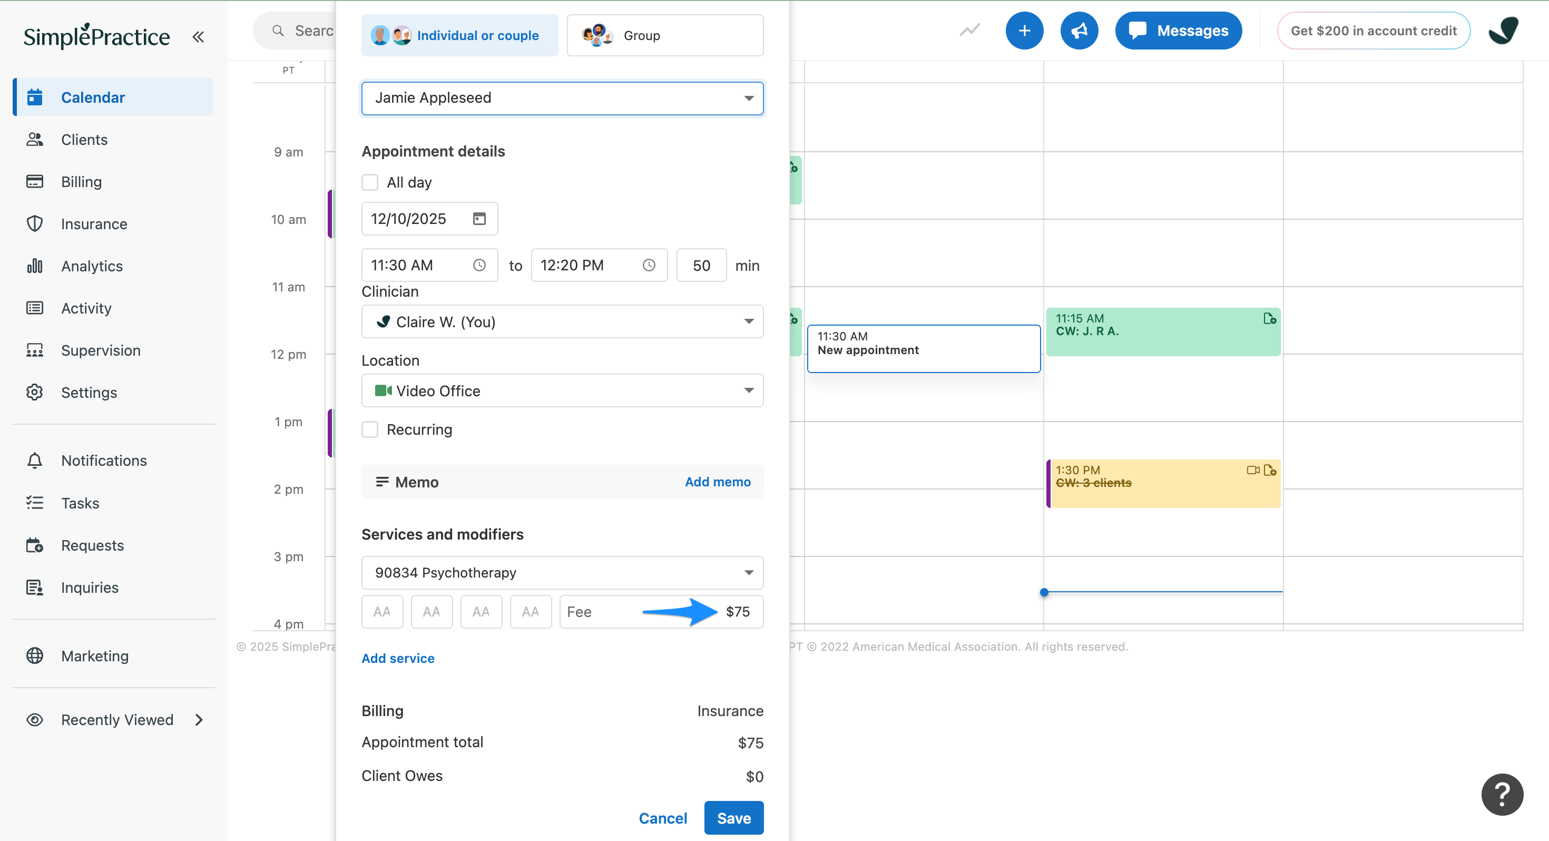
Task: Click the Notifications bell icon
Action: pos(35,460)
